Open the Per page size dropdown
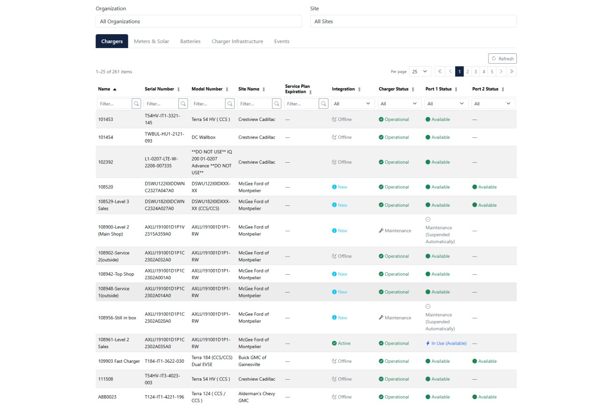612x405 pixels. point(420,72)
